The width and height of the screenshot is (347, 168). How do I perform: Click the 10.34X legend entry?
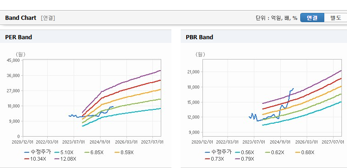click(35, 159)
